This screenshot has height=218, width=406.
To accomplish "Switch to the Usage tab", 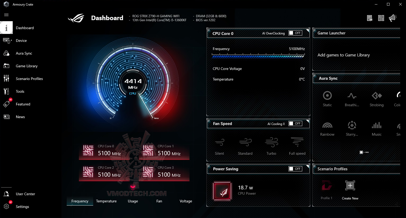I will (x=133, y=201).
